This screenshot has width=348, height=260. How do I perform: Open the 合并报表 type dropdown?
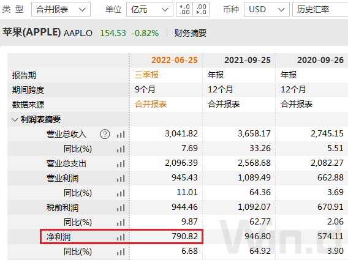(61, 9)
